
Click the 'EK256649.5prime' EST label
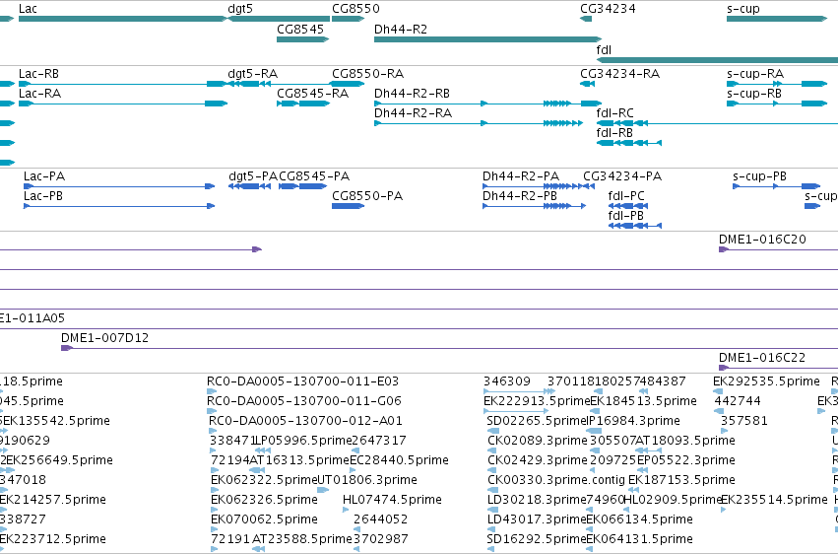coord(60,460)
